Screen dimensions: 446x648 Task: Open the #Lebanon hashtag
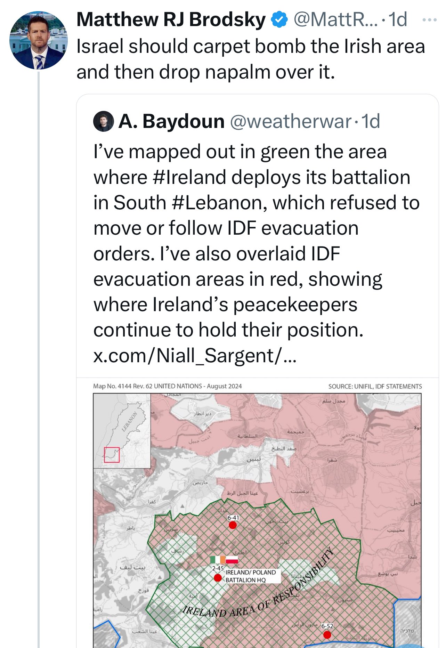219,203
